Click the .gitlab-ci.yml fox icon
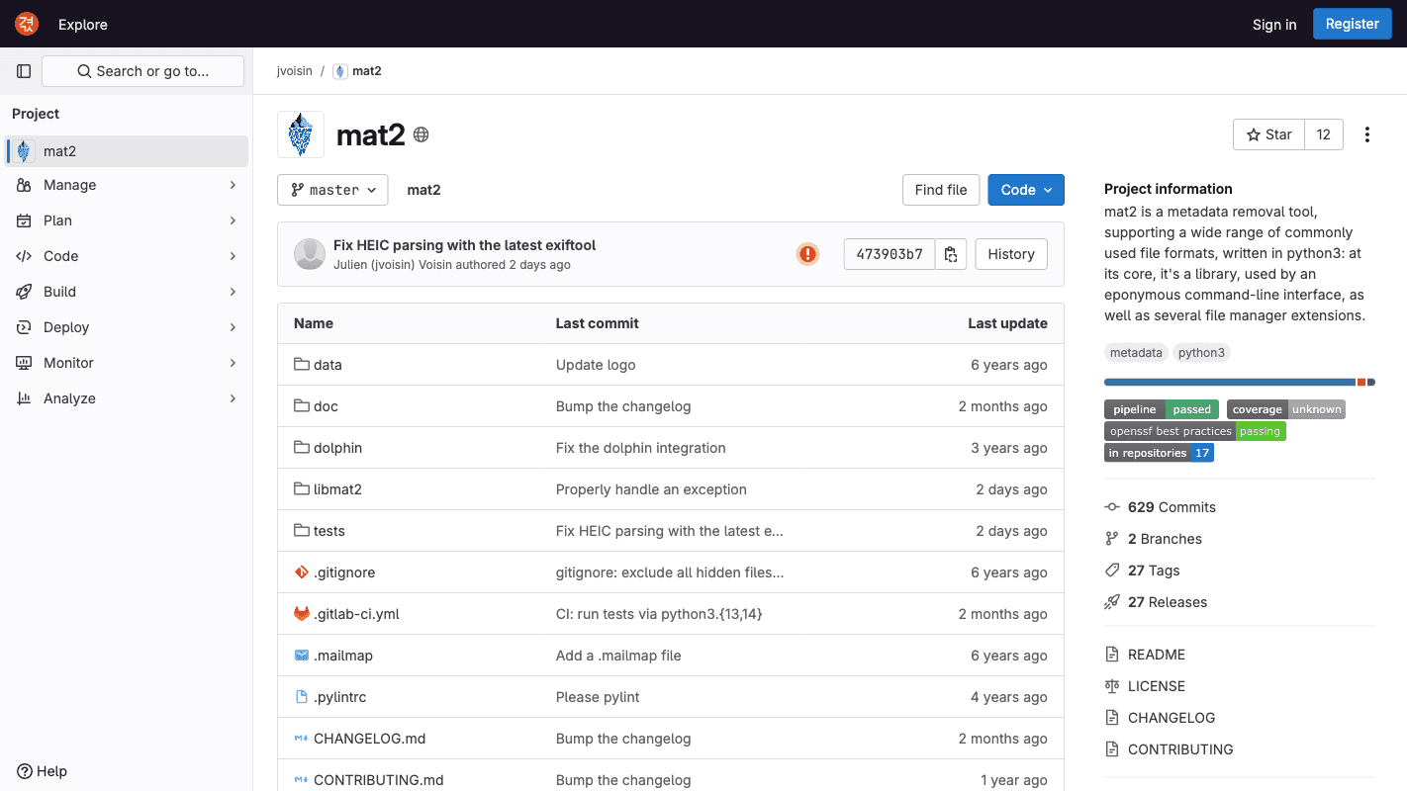This screenshot has height=791, width=1407. click(302, 614)
